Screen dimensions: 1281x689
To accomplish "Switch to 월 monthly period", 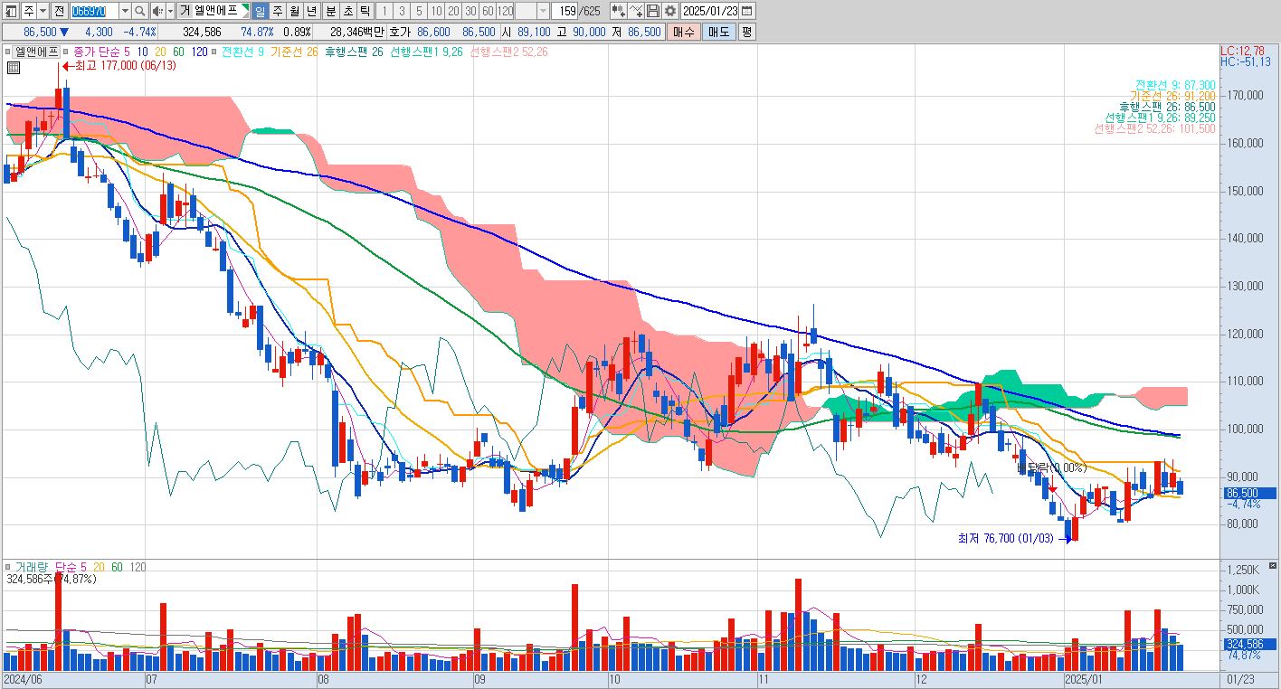I will tap(294, 11).
